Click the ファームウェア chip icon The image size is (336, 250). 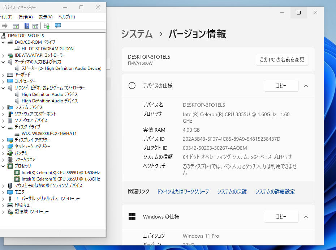(10, 160)
